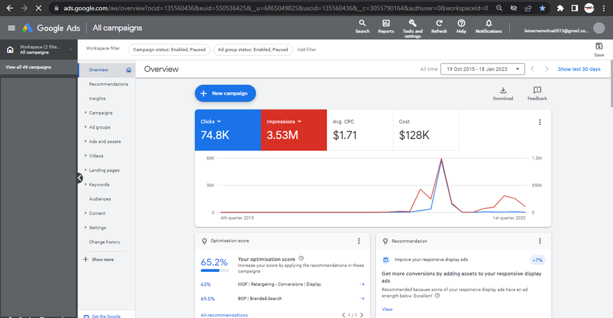613x318 pixels.
Task: Open Notifications bell icon
Action: tap(489, 26)
